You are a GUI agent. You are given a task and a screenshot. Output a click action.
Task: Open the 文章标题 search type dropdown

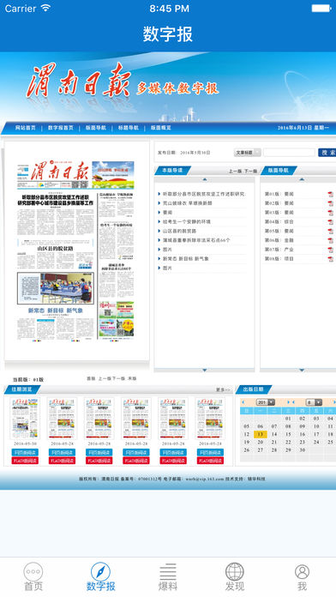[x=248, y=153]
